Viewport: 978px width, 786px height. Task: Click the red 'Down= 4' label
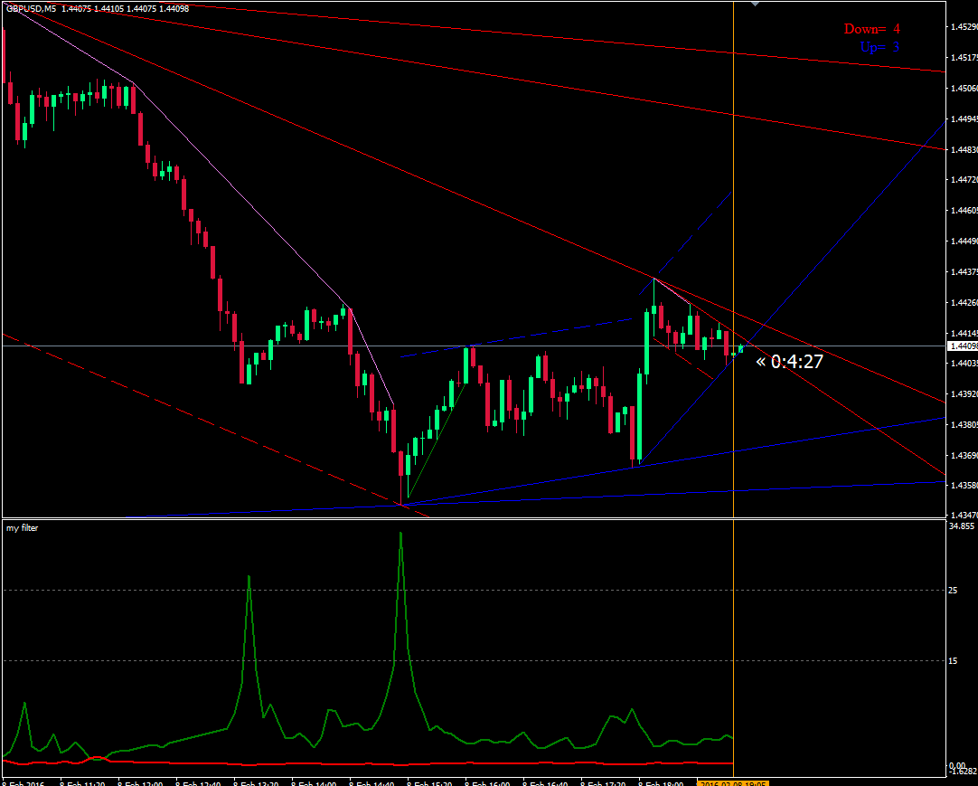click(872, 29)
